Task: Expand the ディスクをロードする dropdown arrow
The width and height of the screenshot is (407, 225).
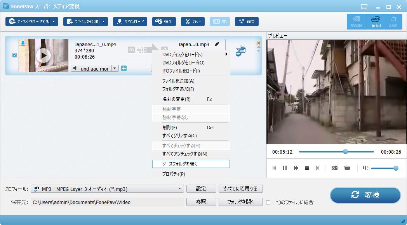Action: coord(54,21)
